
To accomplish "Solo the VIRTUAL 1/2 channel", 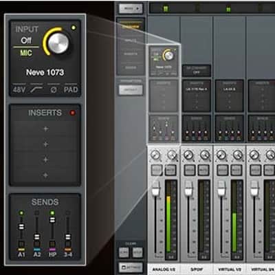I will pos(223,170).
